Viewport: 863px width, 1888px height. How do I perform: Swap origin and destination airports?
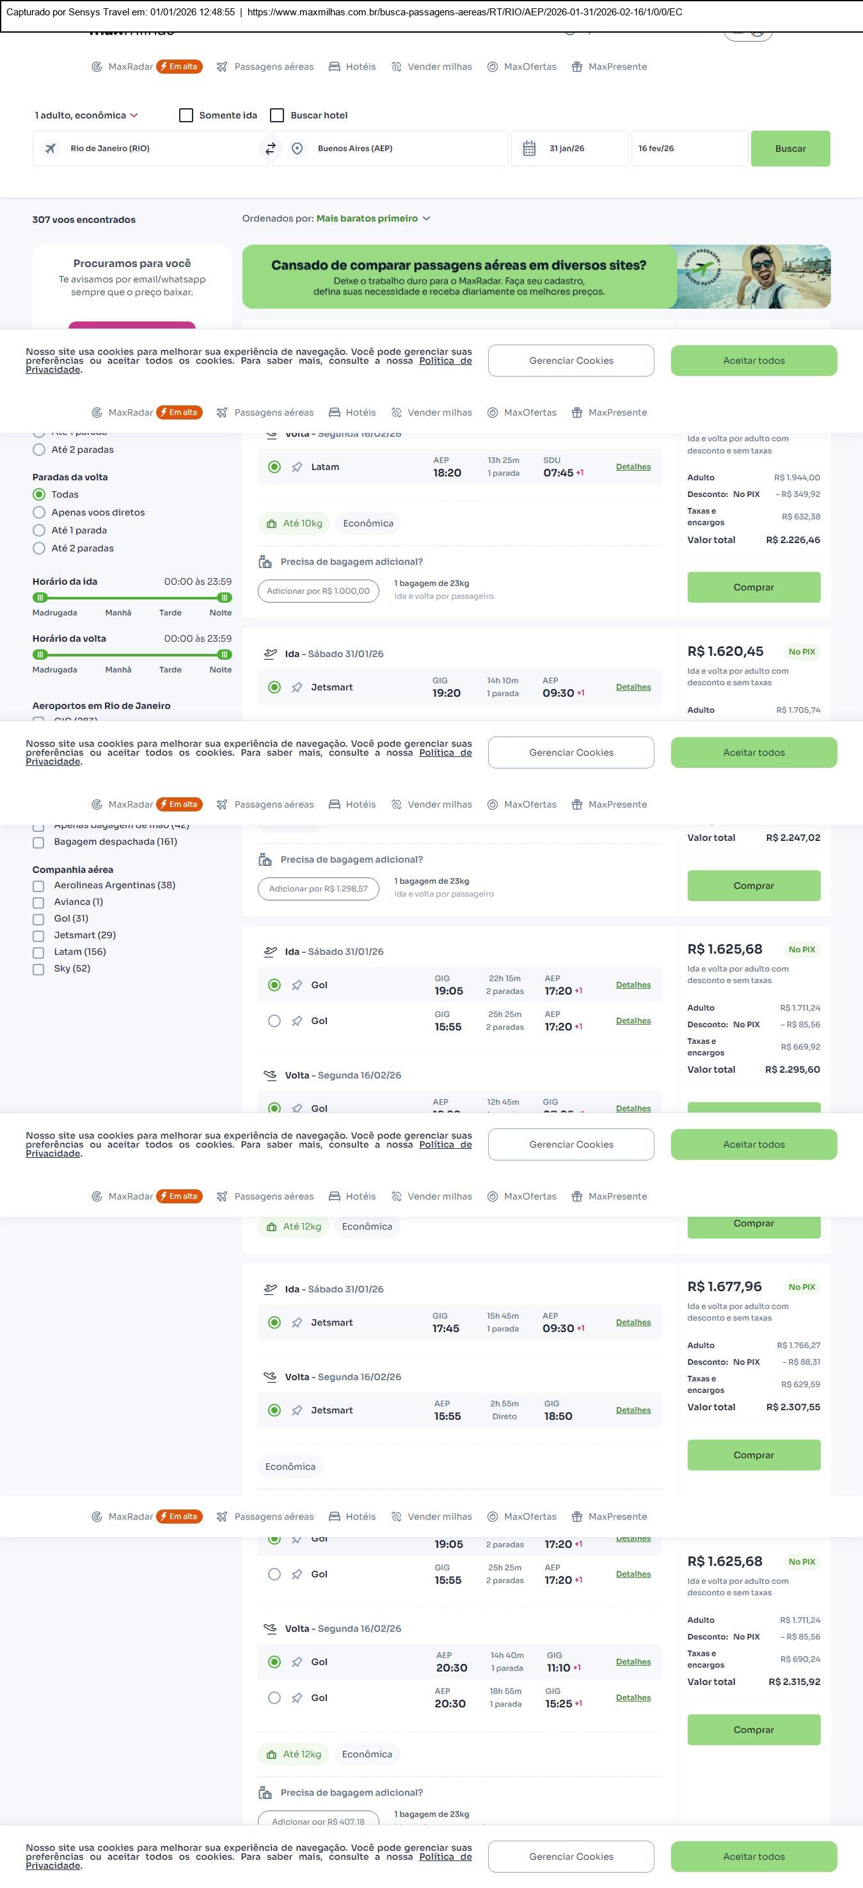(x=270, y=149)
